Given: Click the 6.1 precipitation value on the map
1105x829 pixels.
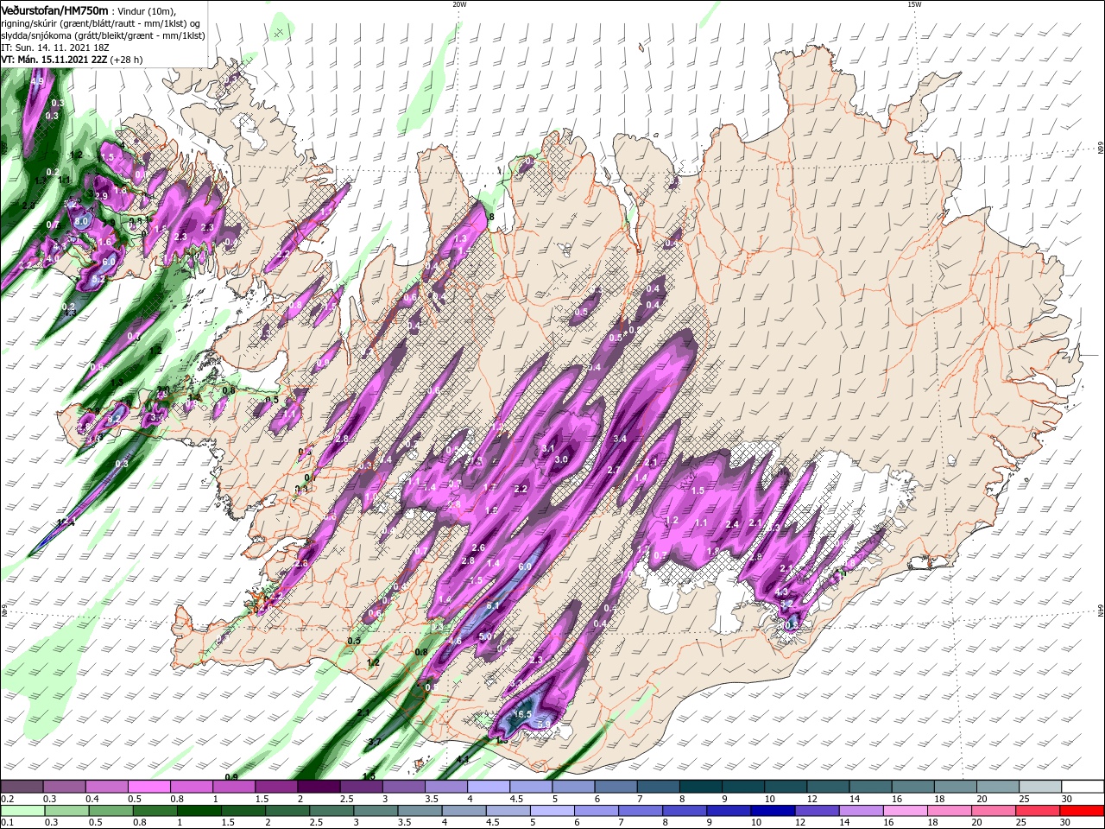Looking at the screenshot, I should point(493,606).
